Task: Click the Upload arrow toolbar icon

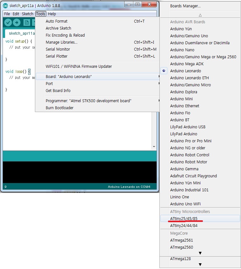Action: click(x=17, y=23)
